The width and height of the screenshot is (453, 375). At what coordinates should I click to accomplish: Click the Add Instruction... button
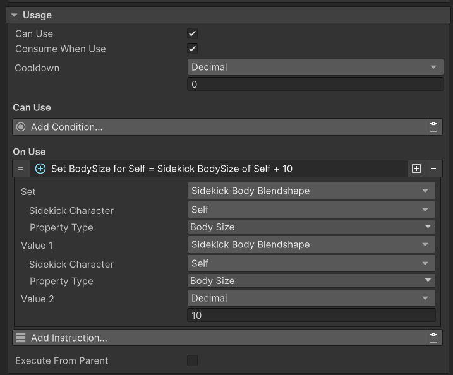pyautogui.click(x=218, y=338)
